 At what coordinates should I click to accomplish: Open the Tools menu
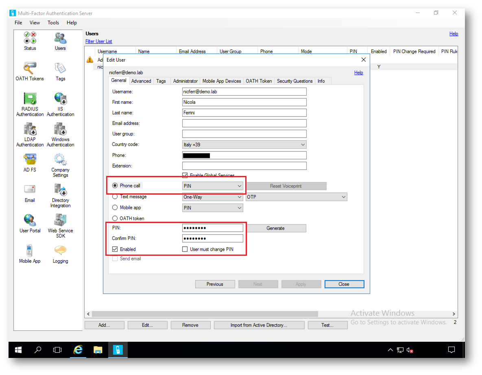(53, 23)
